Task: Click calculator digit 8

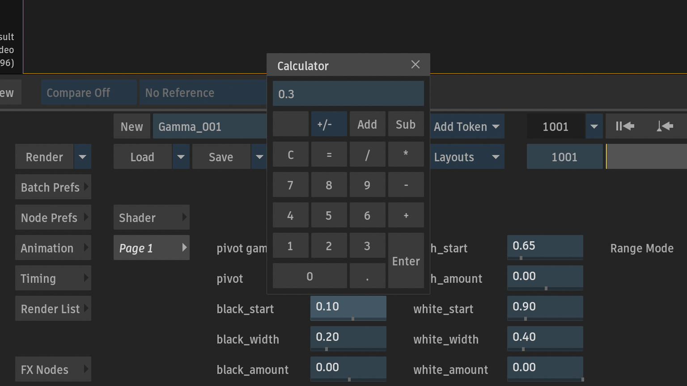Action: 329,185
